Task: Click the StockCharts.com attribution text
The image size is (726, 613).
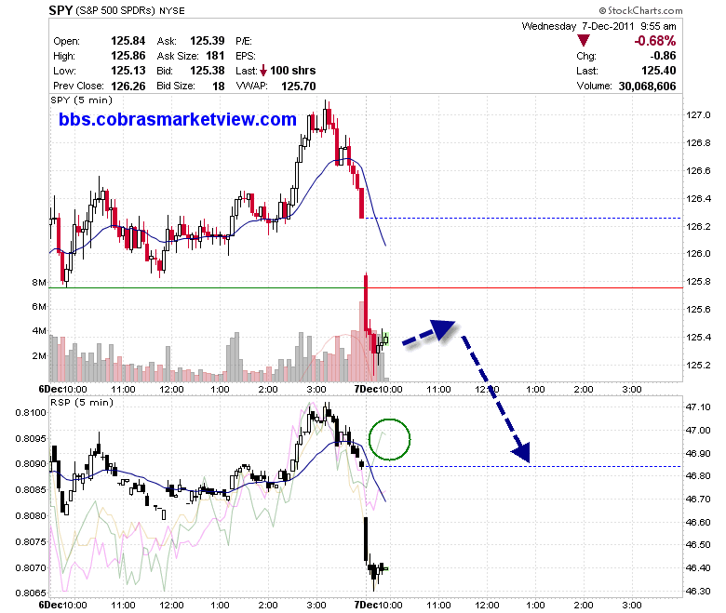Action: 640,10
